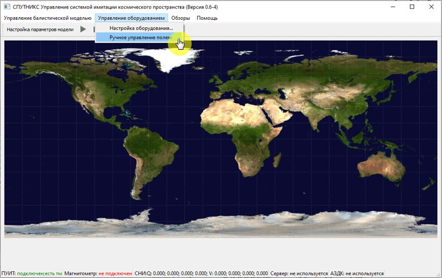The height and width of the screenshot is (278, 442).
Task: Click the SPUTNIX application icon in title bar
Action: pos(7,7)
